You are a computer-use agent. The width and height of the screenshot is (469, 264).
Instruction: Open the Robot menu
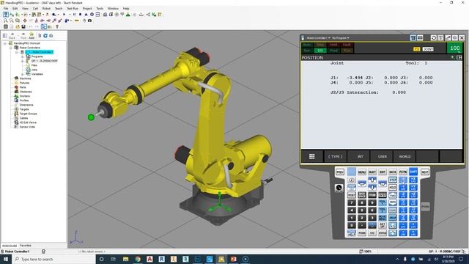46,8
